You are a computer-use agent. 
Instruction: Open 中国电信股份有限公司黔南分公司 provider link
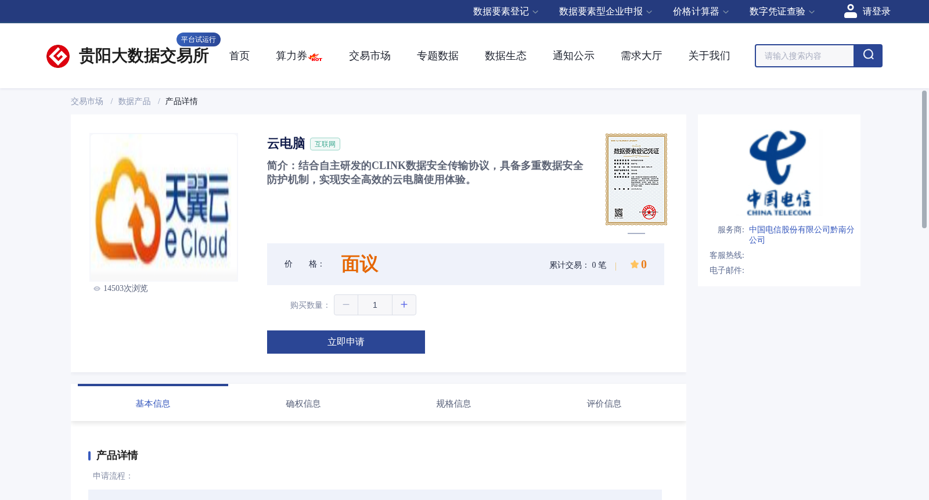(801, 235)
